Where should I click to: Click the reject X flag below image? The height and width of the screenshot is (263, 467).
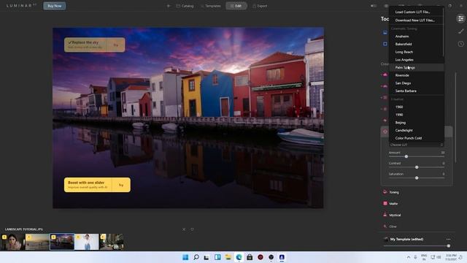click(184, 229)
